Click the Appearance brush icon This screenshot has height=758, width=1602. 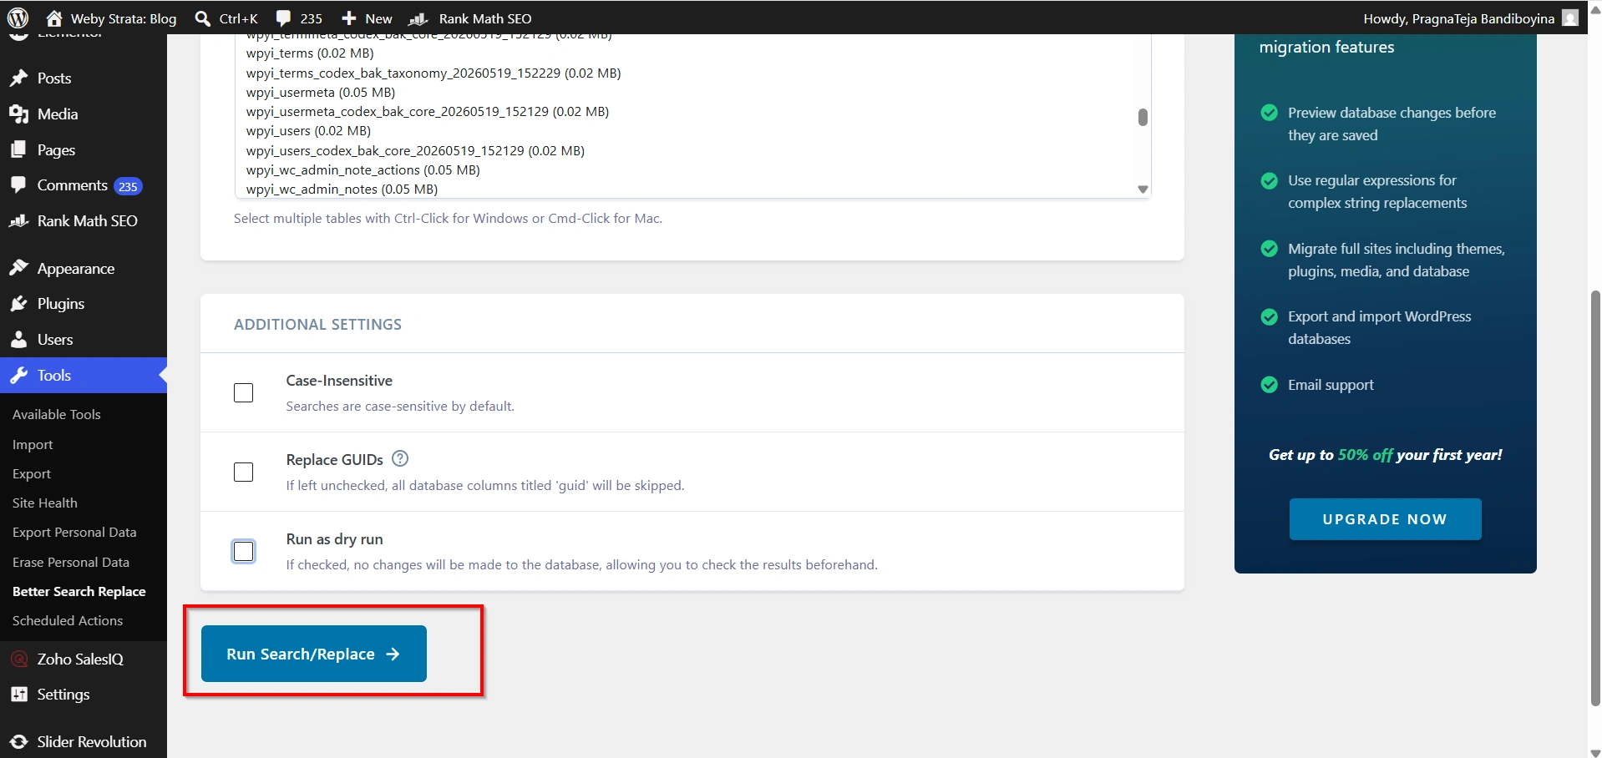point(18,268)
